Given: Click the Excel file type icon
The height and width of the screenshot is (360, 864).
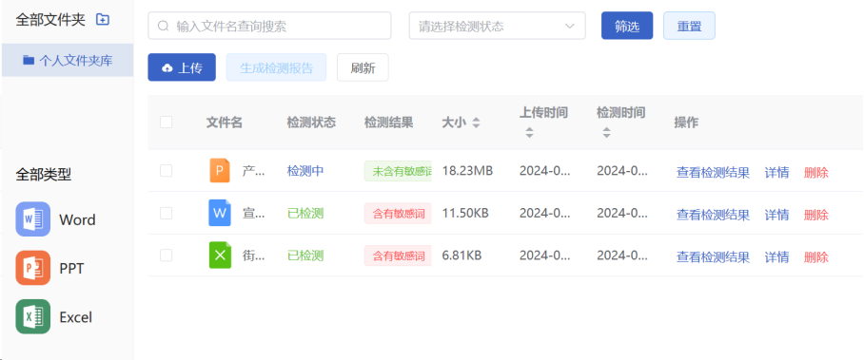Looking at the screenshot, I should click(x=33, y=316).
